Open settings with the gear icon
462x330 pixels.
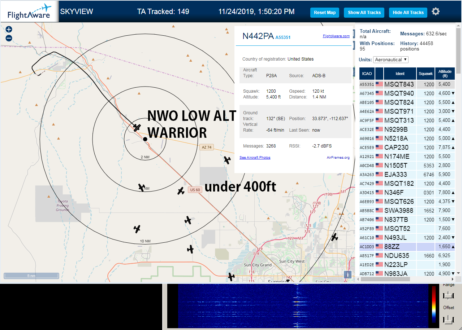pos(436,12)
